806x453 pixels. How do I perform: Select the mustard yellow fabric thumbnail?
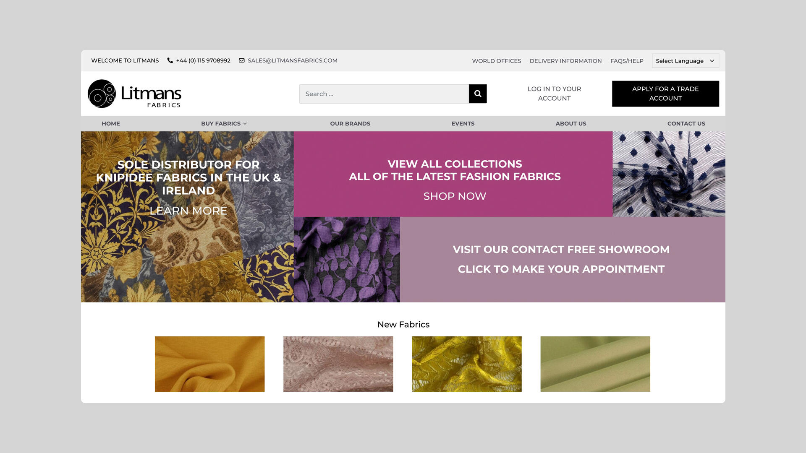(209, 364)
